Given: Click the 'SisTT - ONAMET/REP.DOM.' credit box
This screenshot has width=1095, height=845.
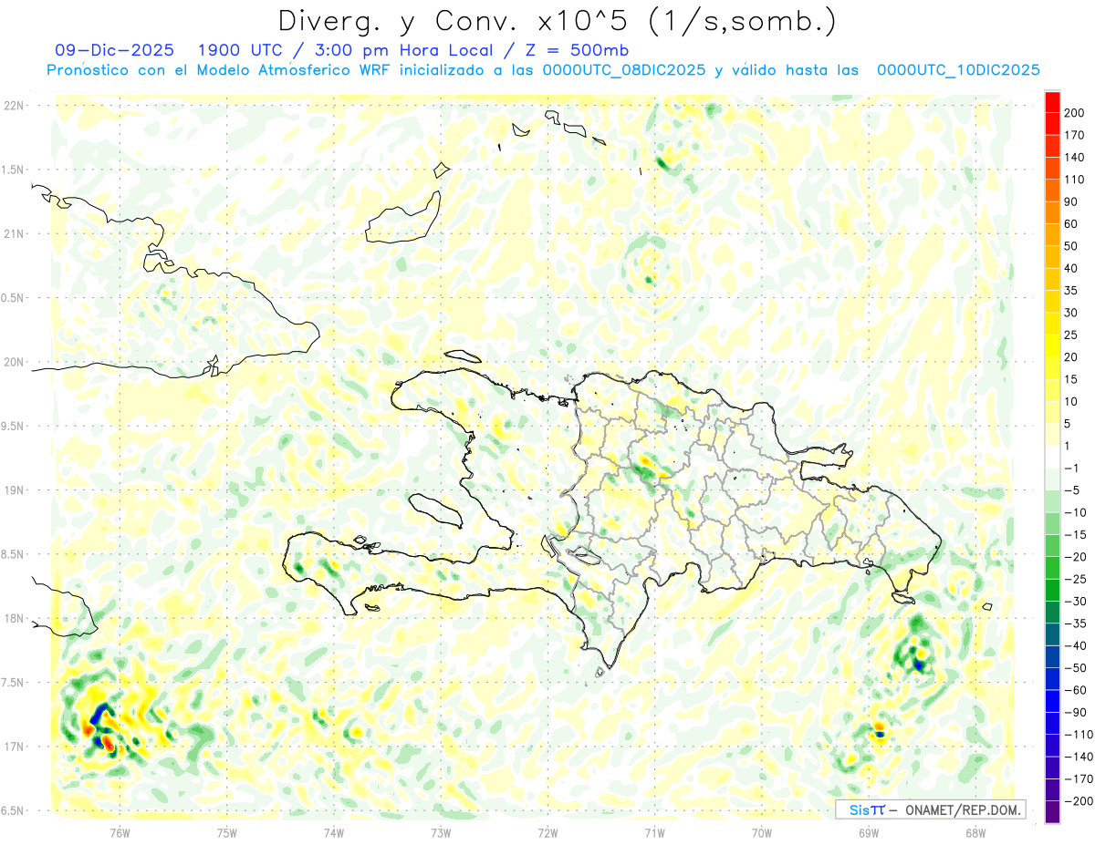Looking at the screenshot, I should 930,809.
